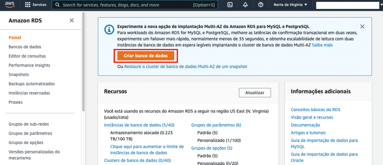
Task: Click the sidebar vertical scrollbar
Action: point(83,61)
